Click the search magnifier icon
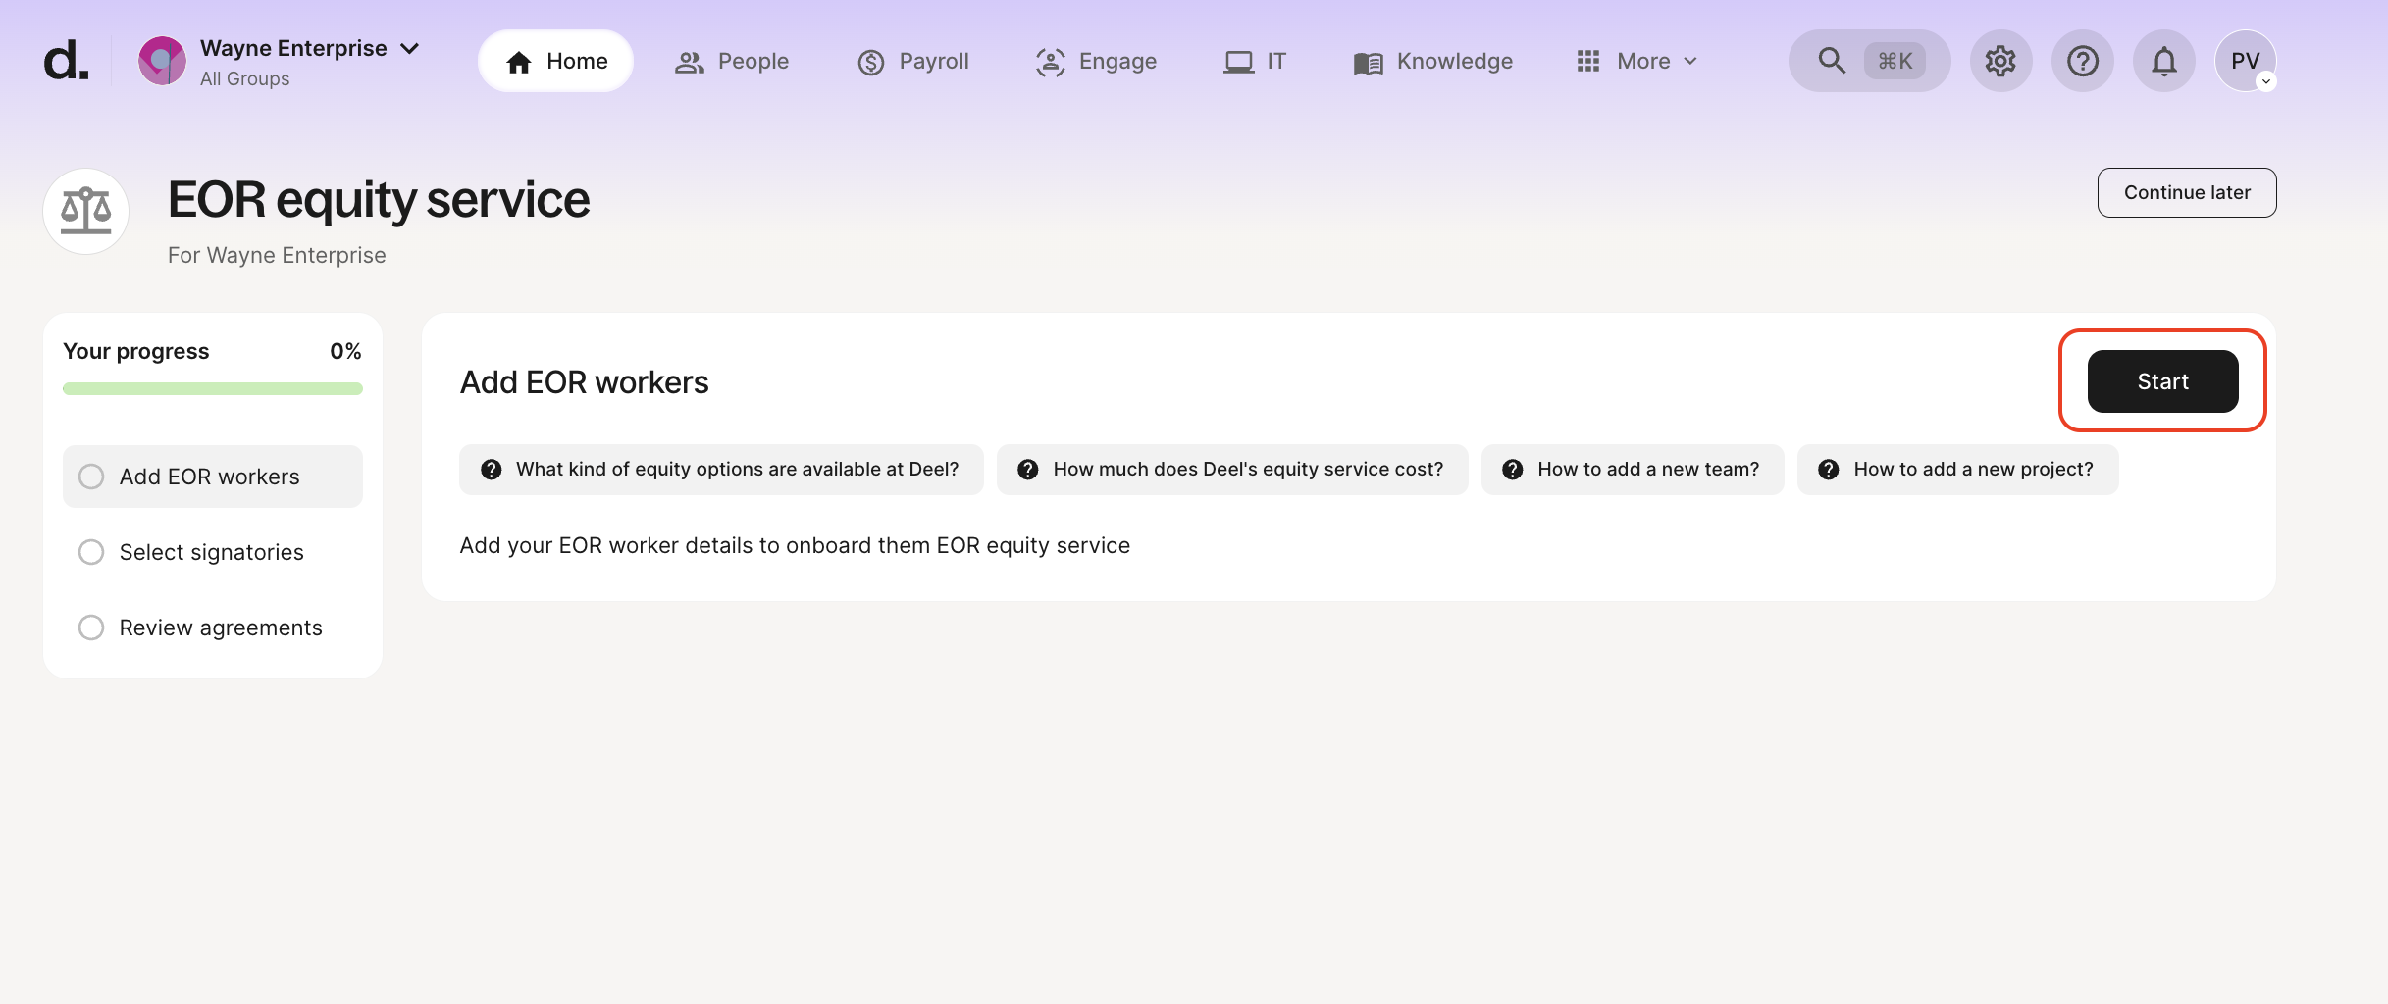Image resolution: width=2388 pixels, height=1004 pixels. coord(1831,61)
